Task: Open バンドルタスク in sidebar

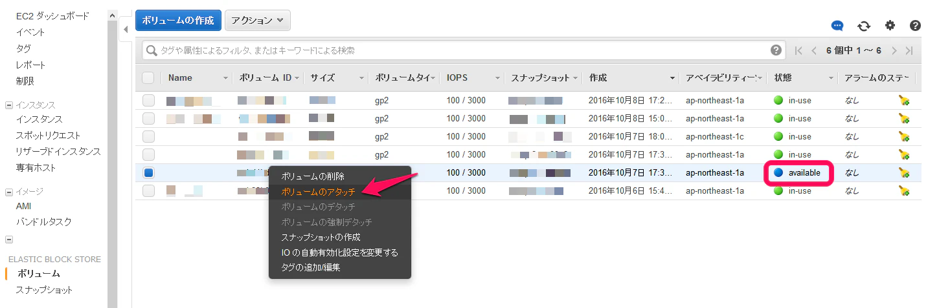Action: pos(43,221)
